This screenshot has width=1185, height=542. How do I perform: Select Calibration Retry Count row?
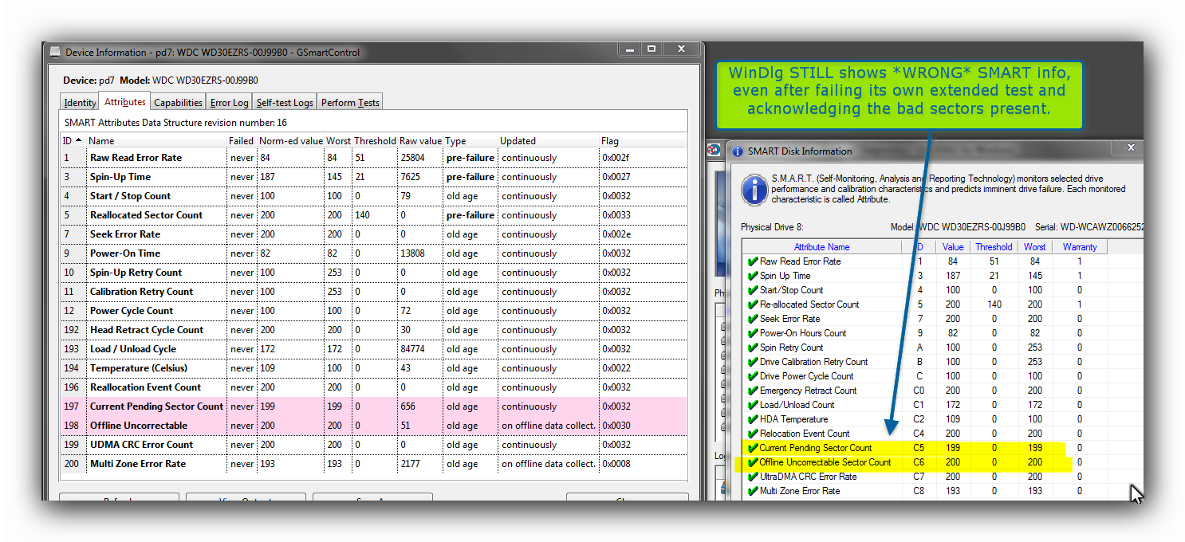pyautogui.click(x=374, y=292)
